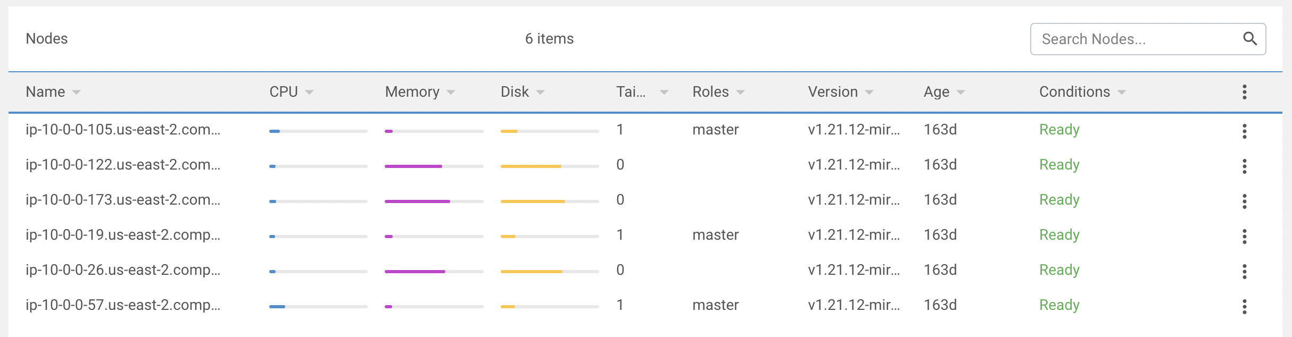Viewport: 1292px width, 337px height.
Task: Open actions menu for ip-10-0-0-122 node
Action: [x=1244, y=166]
